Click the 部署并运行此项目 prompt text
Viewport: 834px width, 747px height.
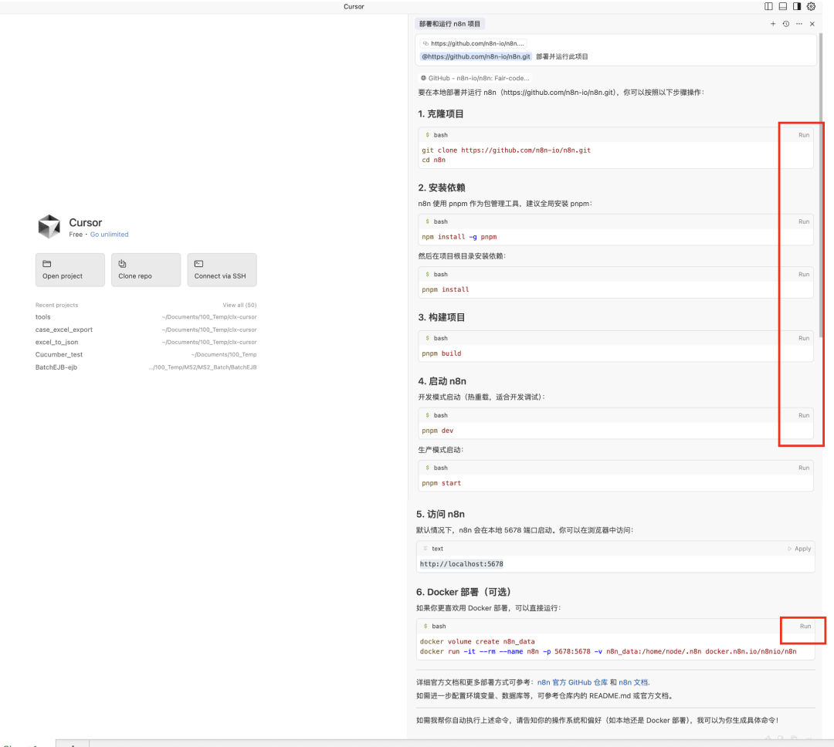click(561, 56)
